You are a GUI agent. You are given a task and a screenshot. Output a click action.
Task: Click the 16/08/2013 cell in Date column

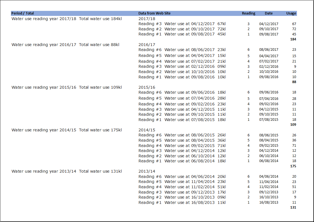[269, 202]
